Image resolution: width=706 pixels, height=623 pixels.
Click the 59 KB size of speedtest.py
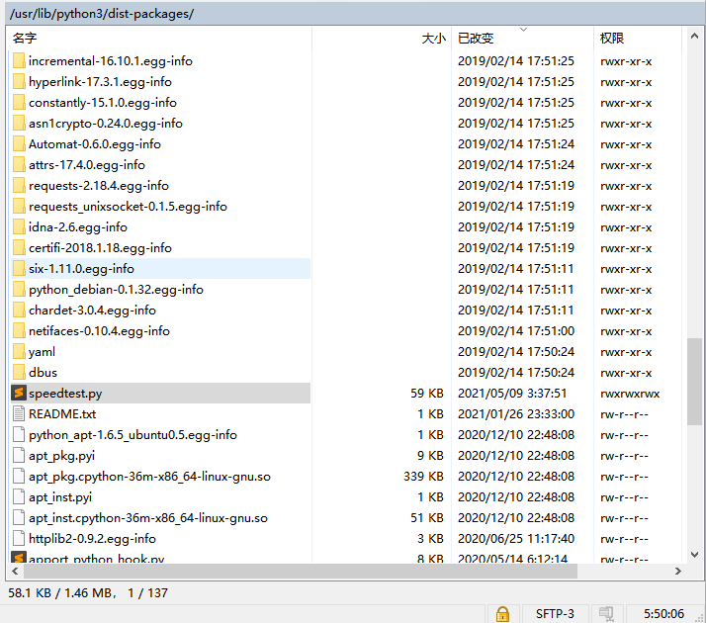click(x=427, y=393)
